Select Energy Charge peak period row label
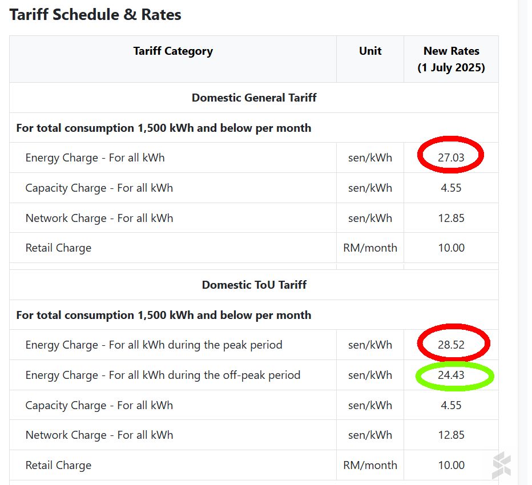Image resolution: width=532 pixels, height=485 pixels. pos(154,345)
